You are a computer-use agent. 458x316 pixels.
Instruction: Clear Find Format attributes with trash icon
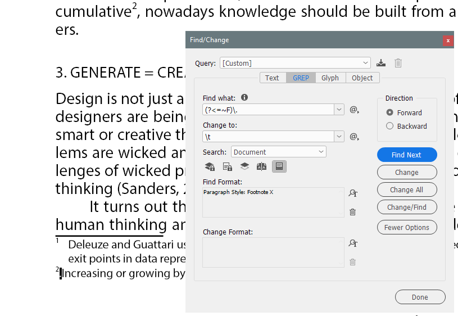click(x=353, y=212)
